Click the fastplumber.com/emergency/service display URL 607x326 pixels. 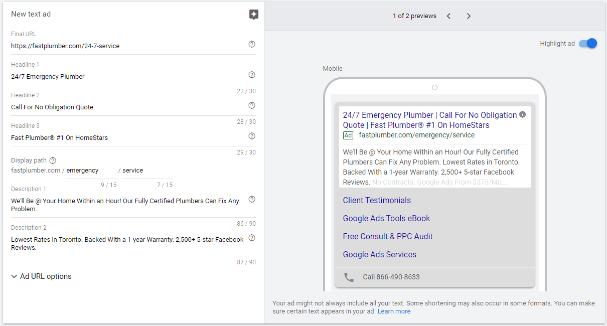[417, 135]
